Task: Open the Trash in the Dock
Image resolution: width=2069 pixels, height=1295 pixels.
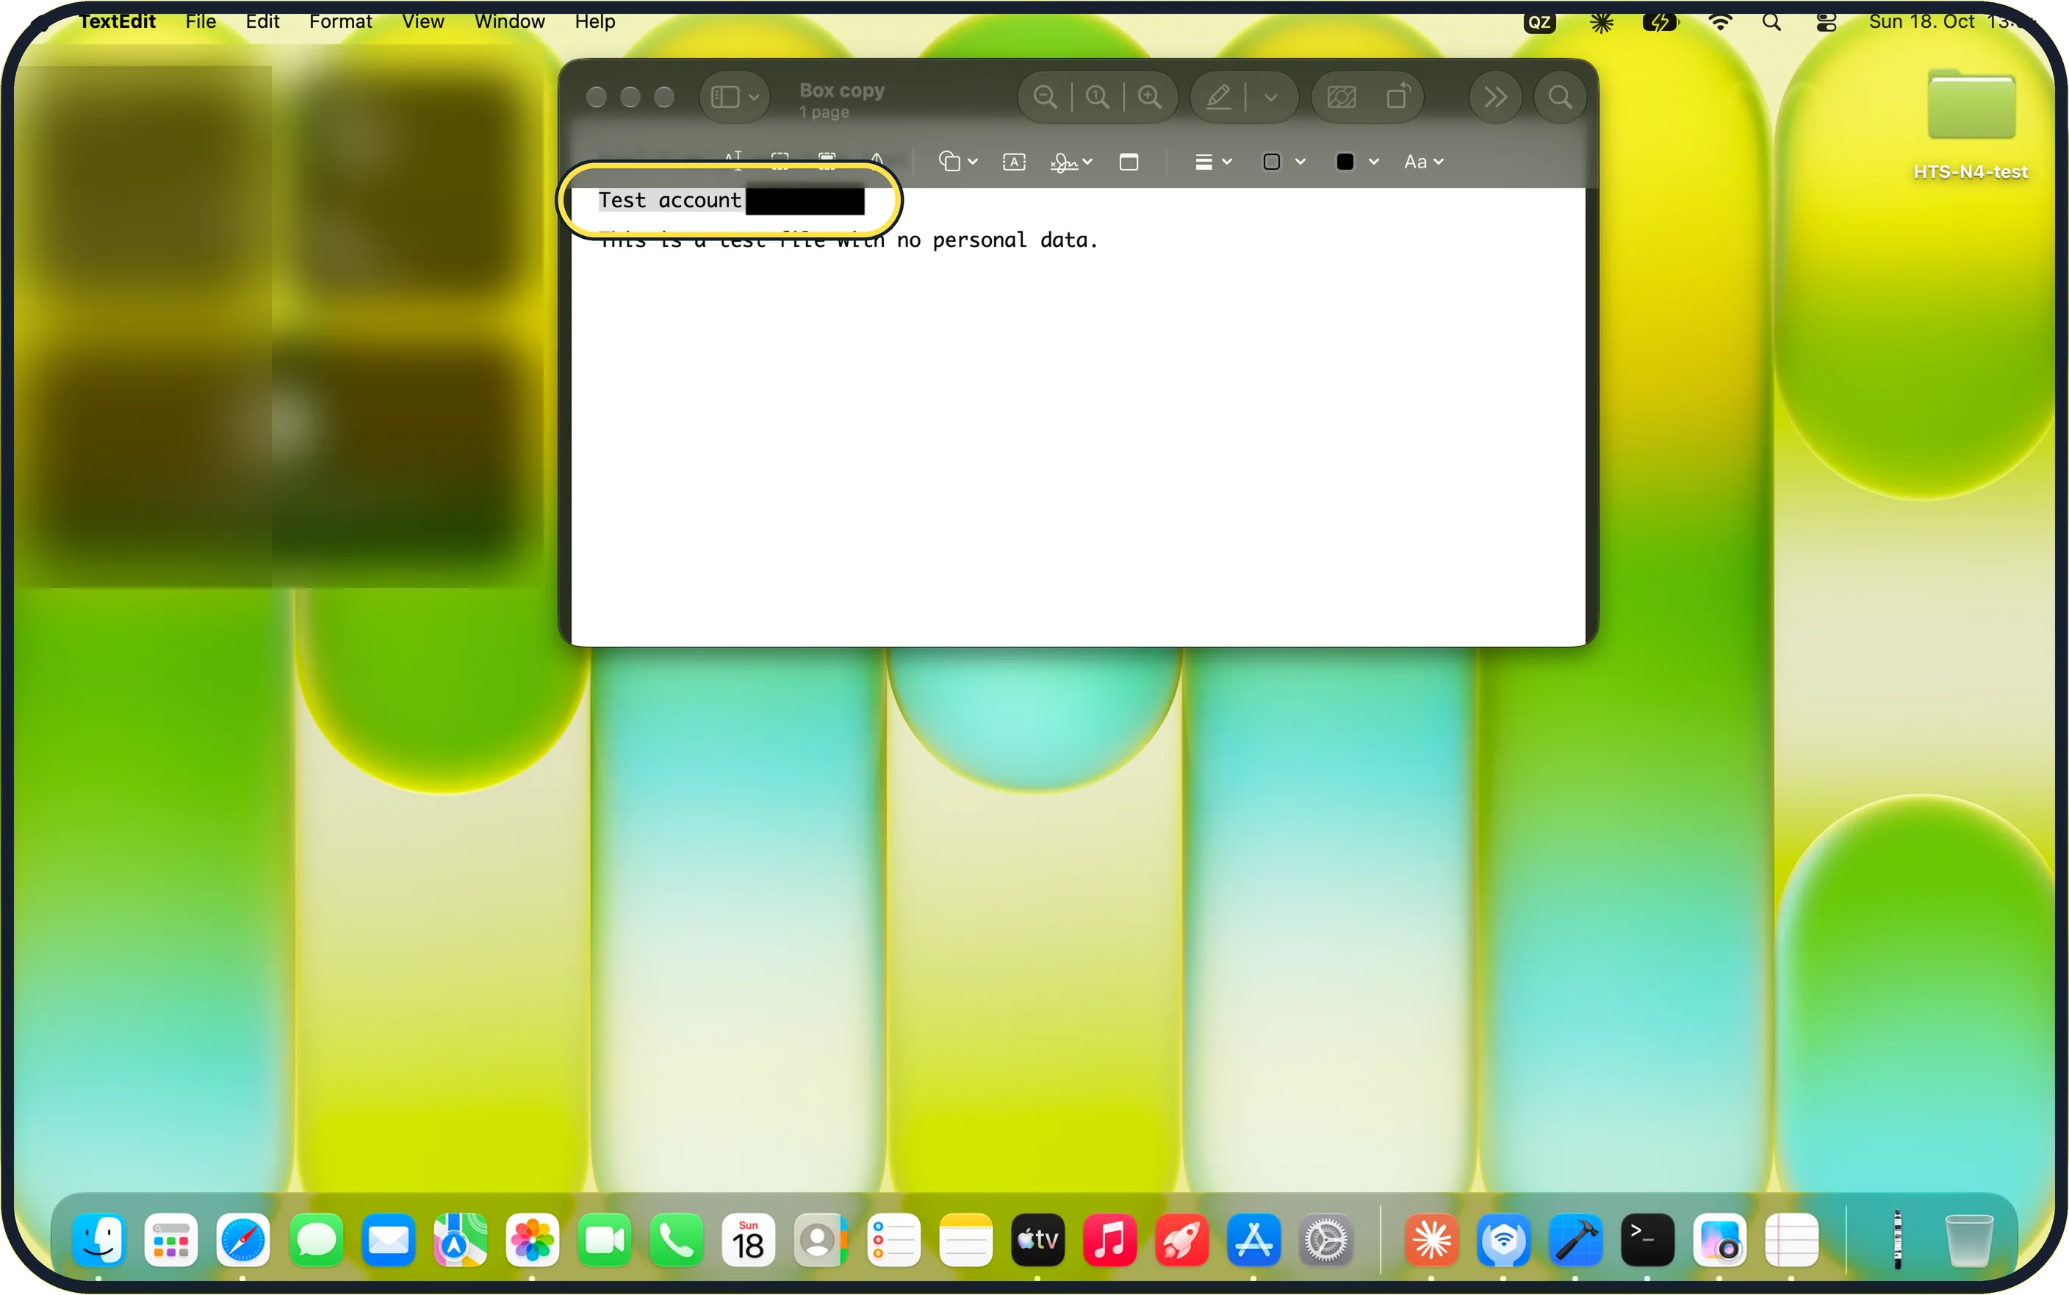Action: (1969, 1239)
